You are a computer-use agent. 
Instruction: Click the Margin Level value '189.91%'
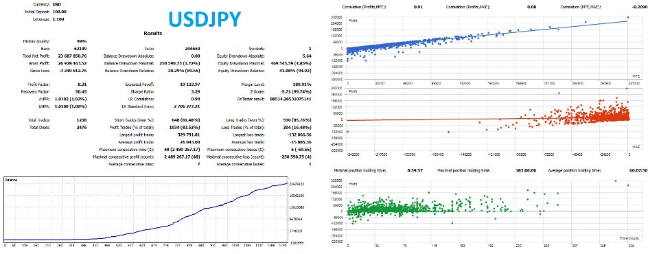(303, 84)
